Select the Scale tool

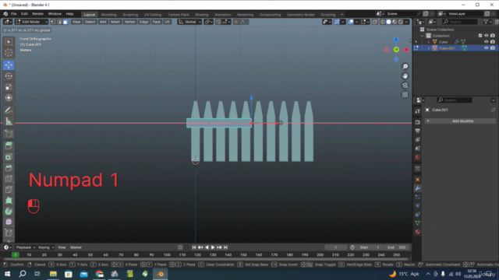(x=9, y=87)
